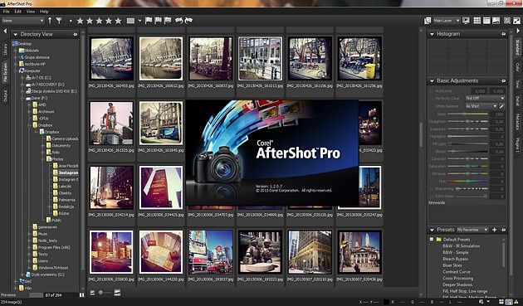Open the Edit menu

tap(17, 12)
